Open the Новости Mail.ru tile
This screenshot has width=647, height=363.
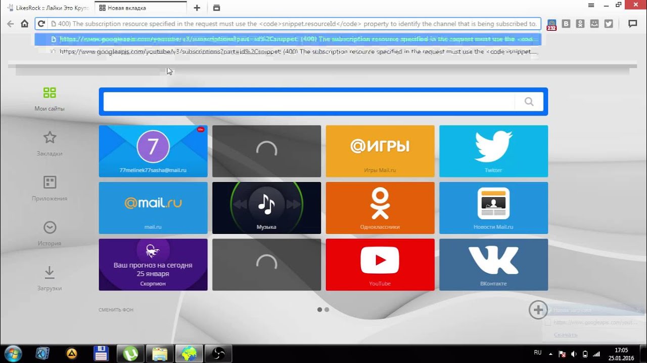tap(493, 208)
